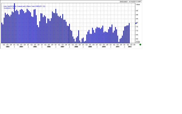The width and height of the screenshot is (182, 114).
Task: Select the 2008 year label
Action: pos(76,47)
